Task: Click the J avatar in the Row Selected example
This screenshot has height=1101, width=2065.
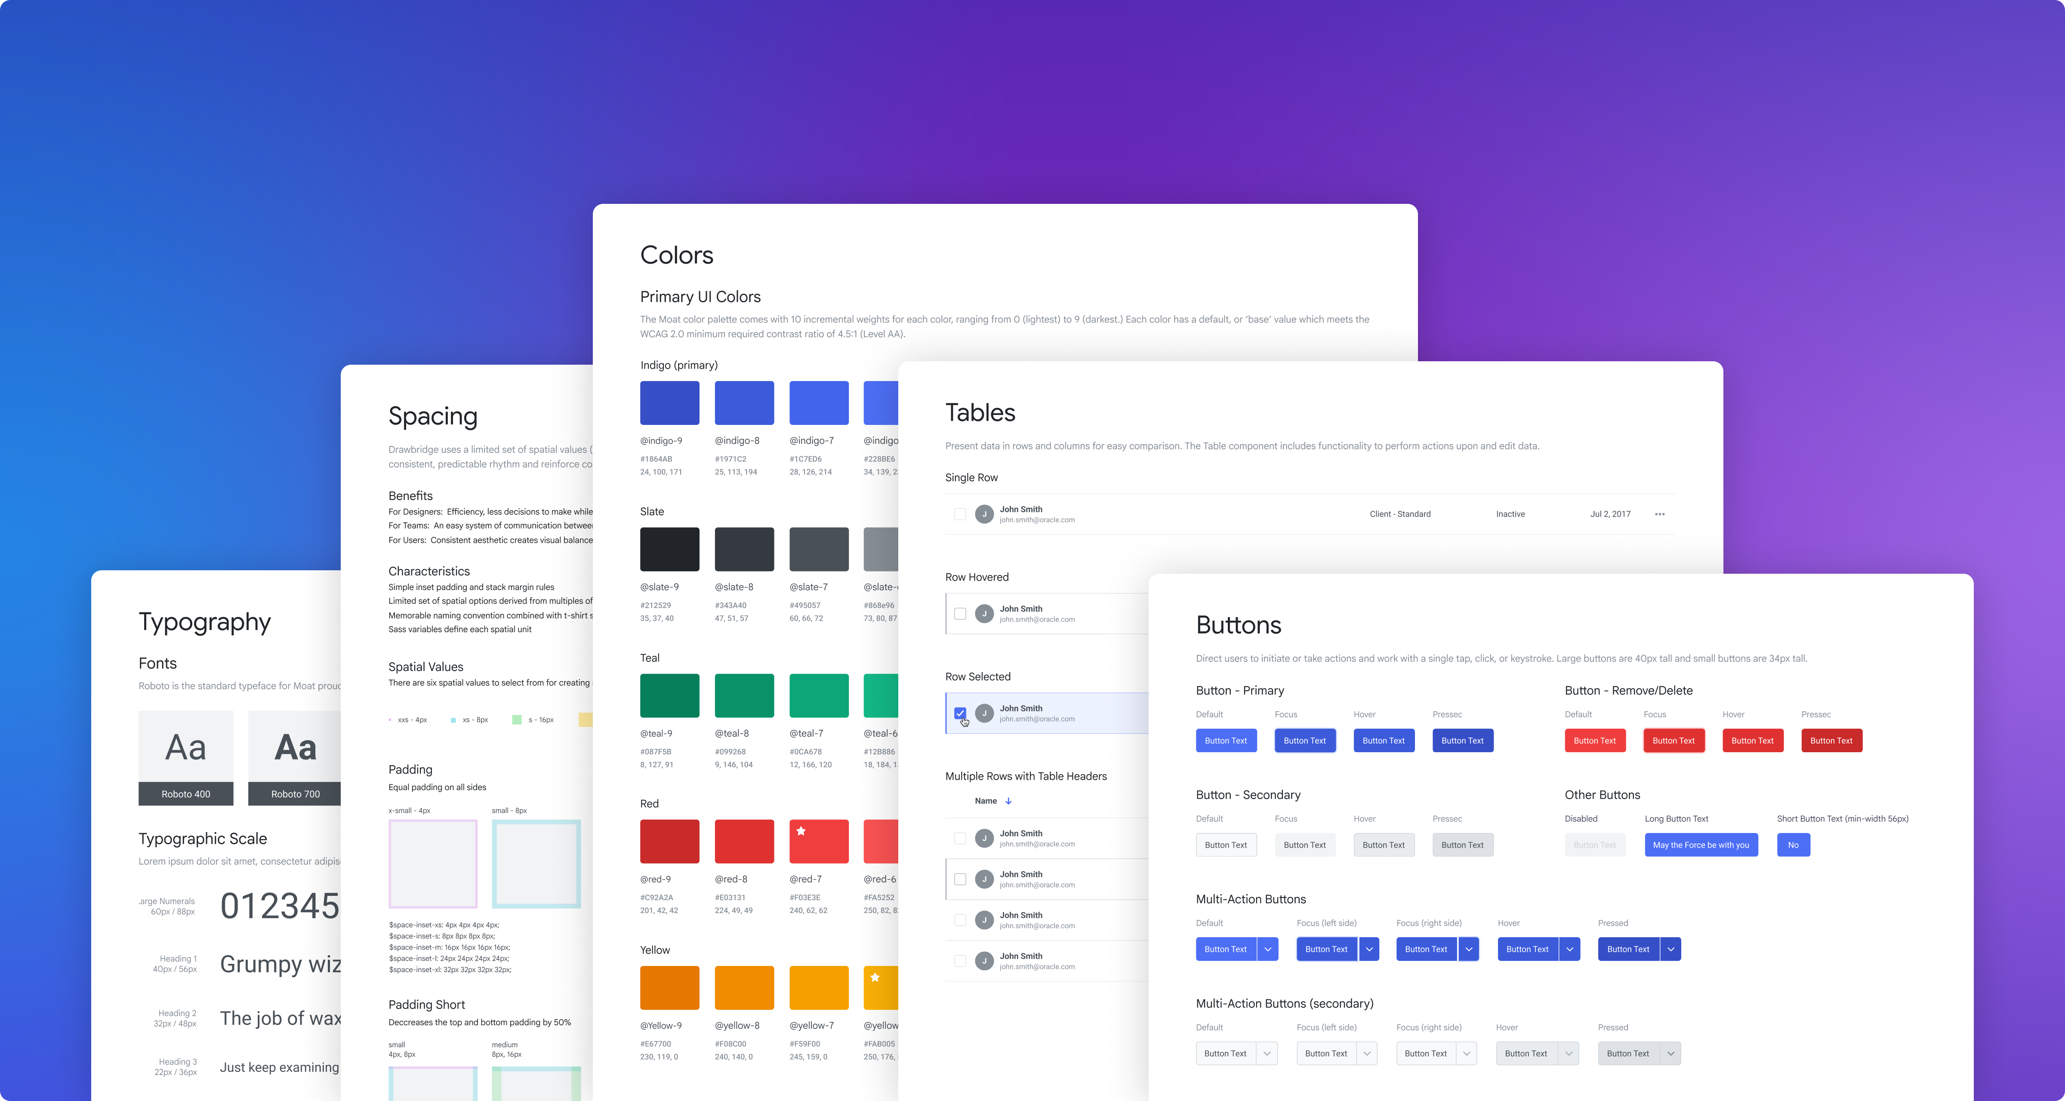Action: pyautogui.click(x=984, y=713)
